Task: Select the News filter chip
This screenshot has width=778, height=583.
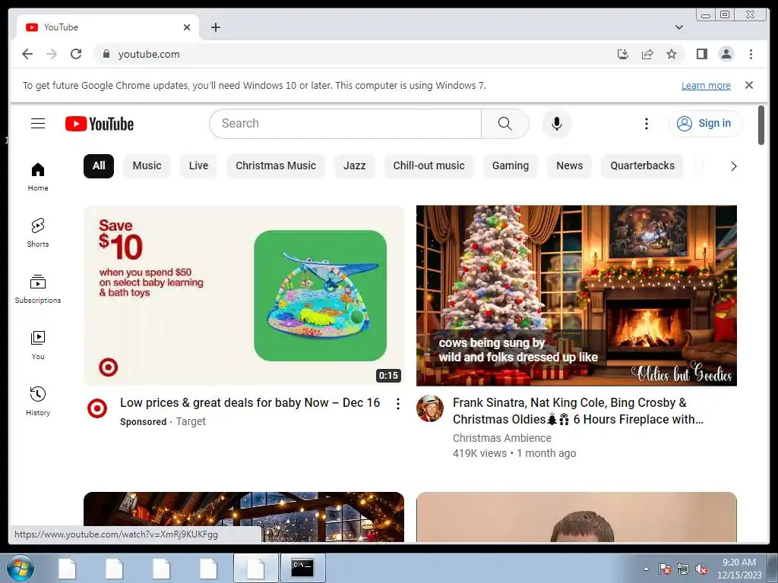Action: pos(569,165)
